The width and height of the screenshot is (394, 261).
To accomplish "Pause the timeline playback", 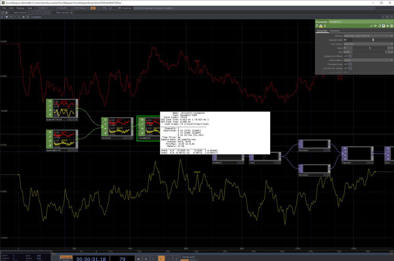I will tap(146, 259).
